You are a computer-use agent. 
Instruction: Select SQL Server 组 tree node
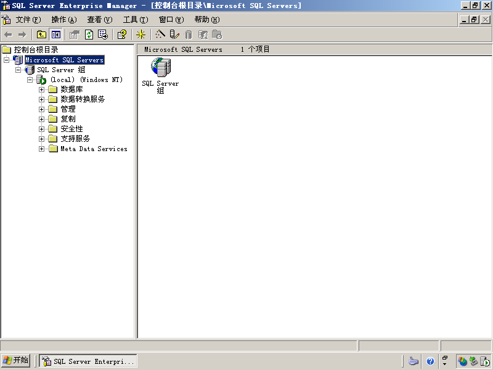tap(61, 70)
